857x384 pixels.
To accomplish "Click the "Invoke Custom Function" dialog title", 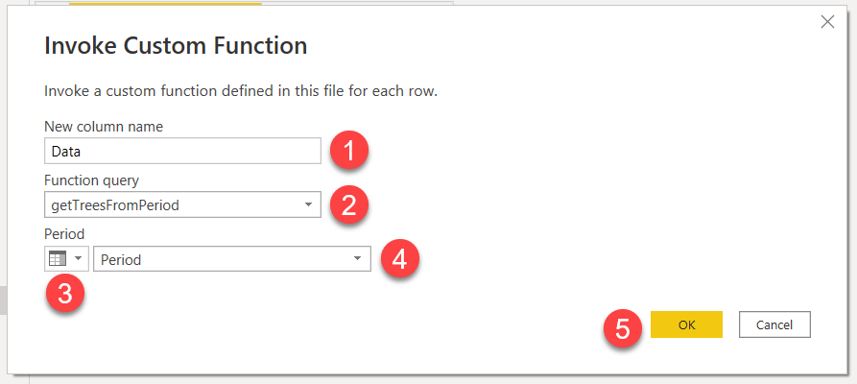I will coord(176,45).
